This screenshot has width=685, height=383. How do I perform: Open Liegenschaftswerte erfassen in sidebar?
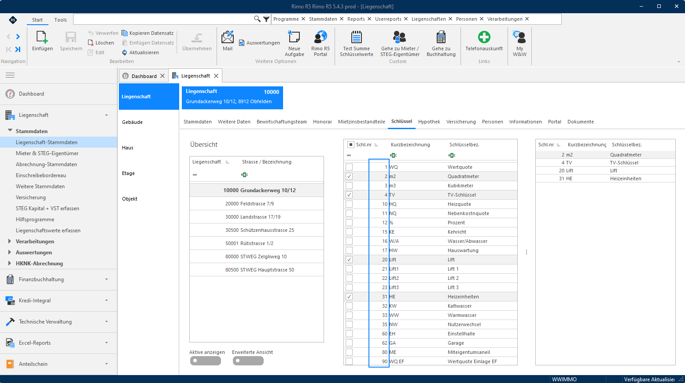pyautogui.click(x=48, y=231)
